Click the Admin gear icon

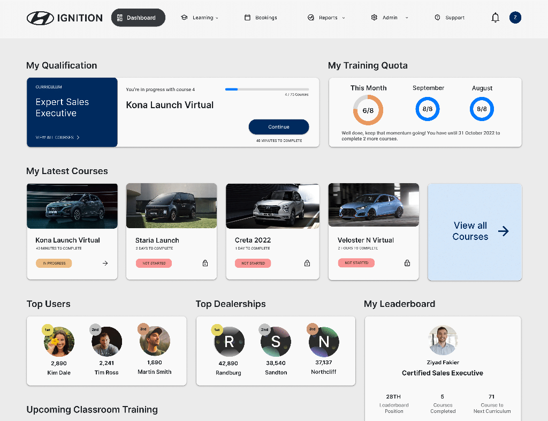pyautogui.click(x=374, y=18)
